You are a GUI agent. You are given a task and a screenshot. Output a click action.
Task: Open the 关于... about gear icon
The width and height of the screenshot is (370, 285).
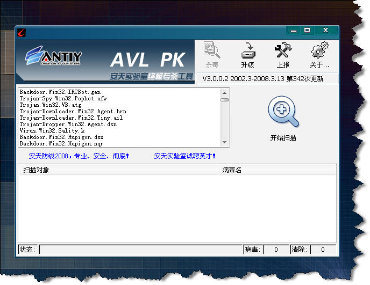[319, 55]
